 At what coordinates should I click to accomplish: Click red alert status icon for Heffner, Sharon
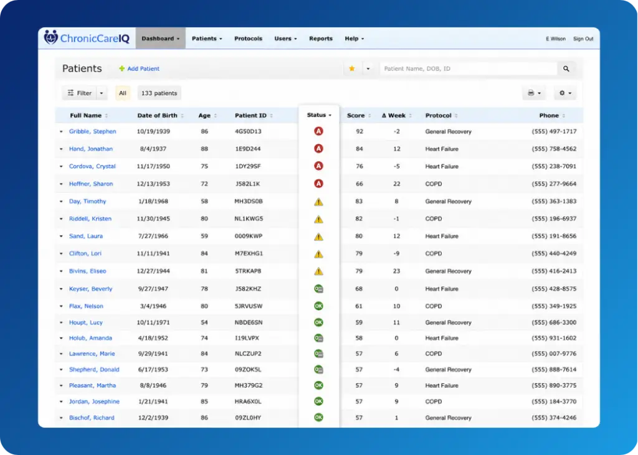point(318,184)
